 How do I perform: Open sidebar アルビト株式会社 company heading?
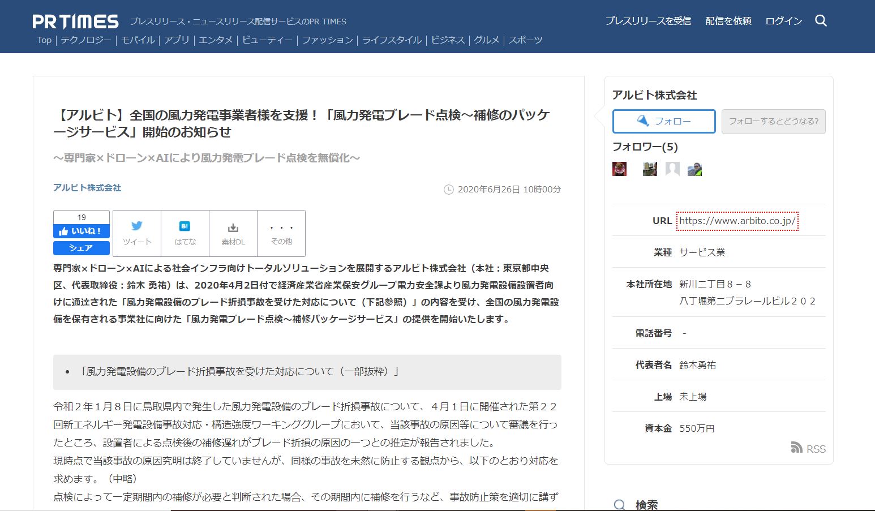pyautogui.click(x=654, y=95)
